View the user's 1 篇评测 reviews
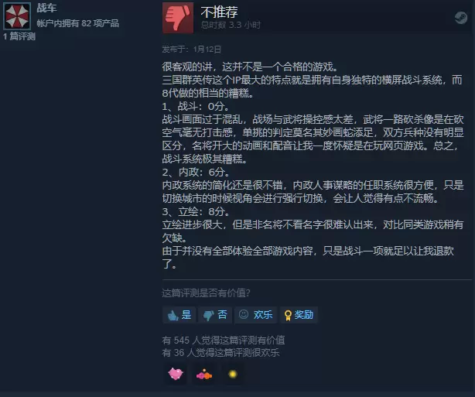Screen dimensions: 475x397 pos(19,36)
